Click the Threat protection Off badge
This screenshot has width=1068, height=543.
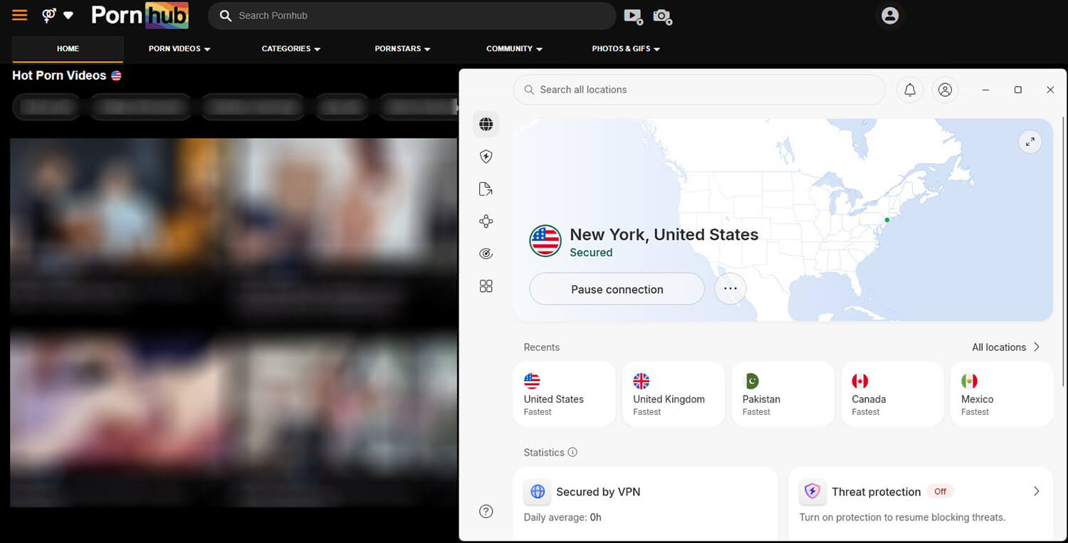940,491
